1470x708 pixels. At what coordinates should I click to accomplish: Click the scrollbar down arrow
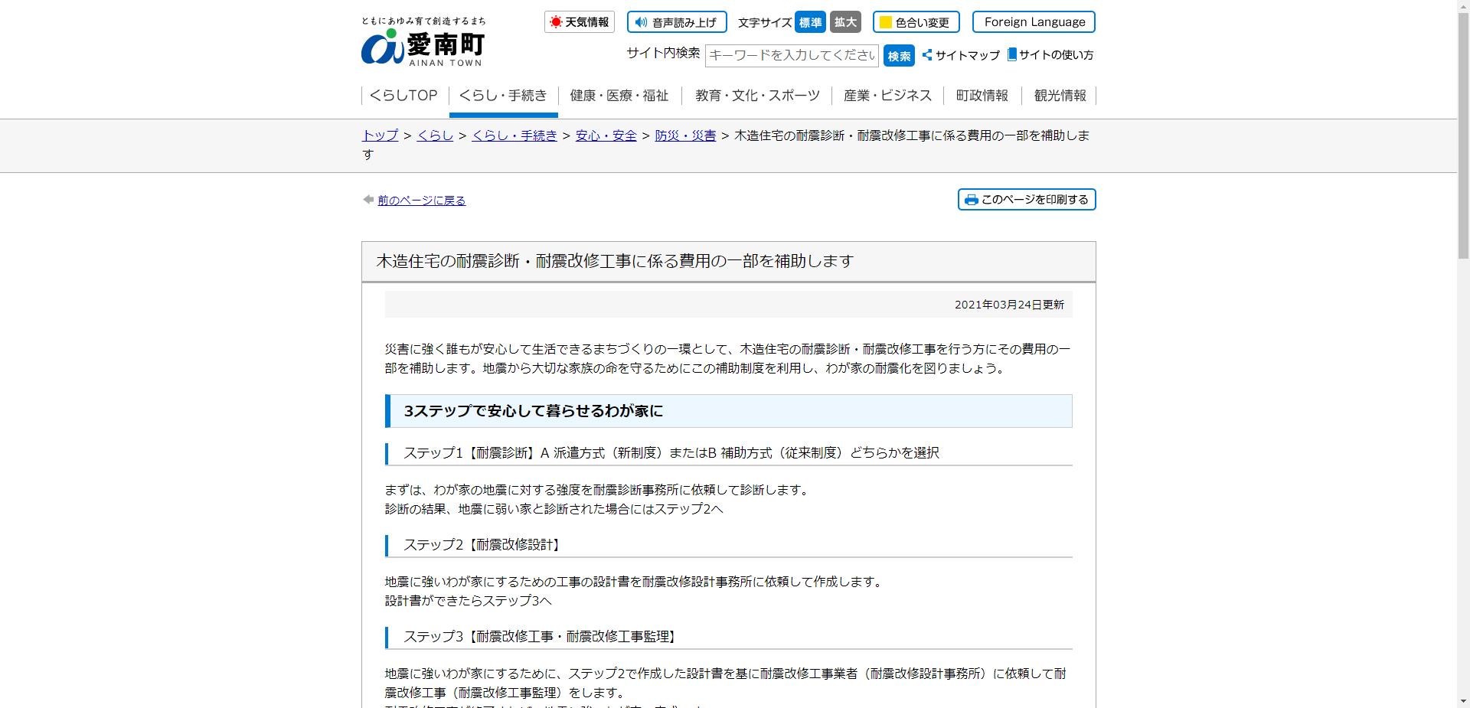coord(1463,700)
